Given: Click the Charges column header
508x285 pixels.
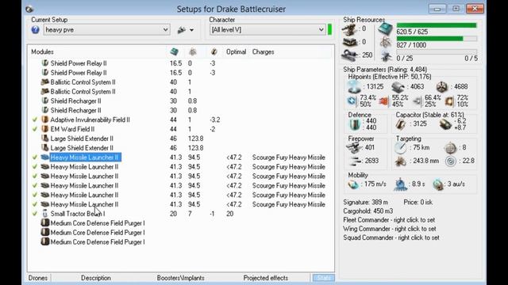Looking at the screenshot, I should tap(263, 51).
